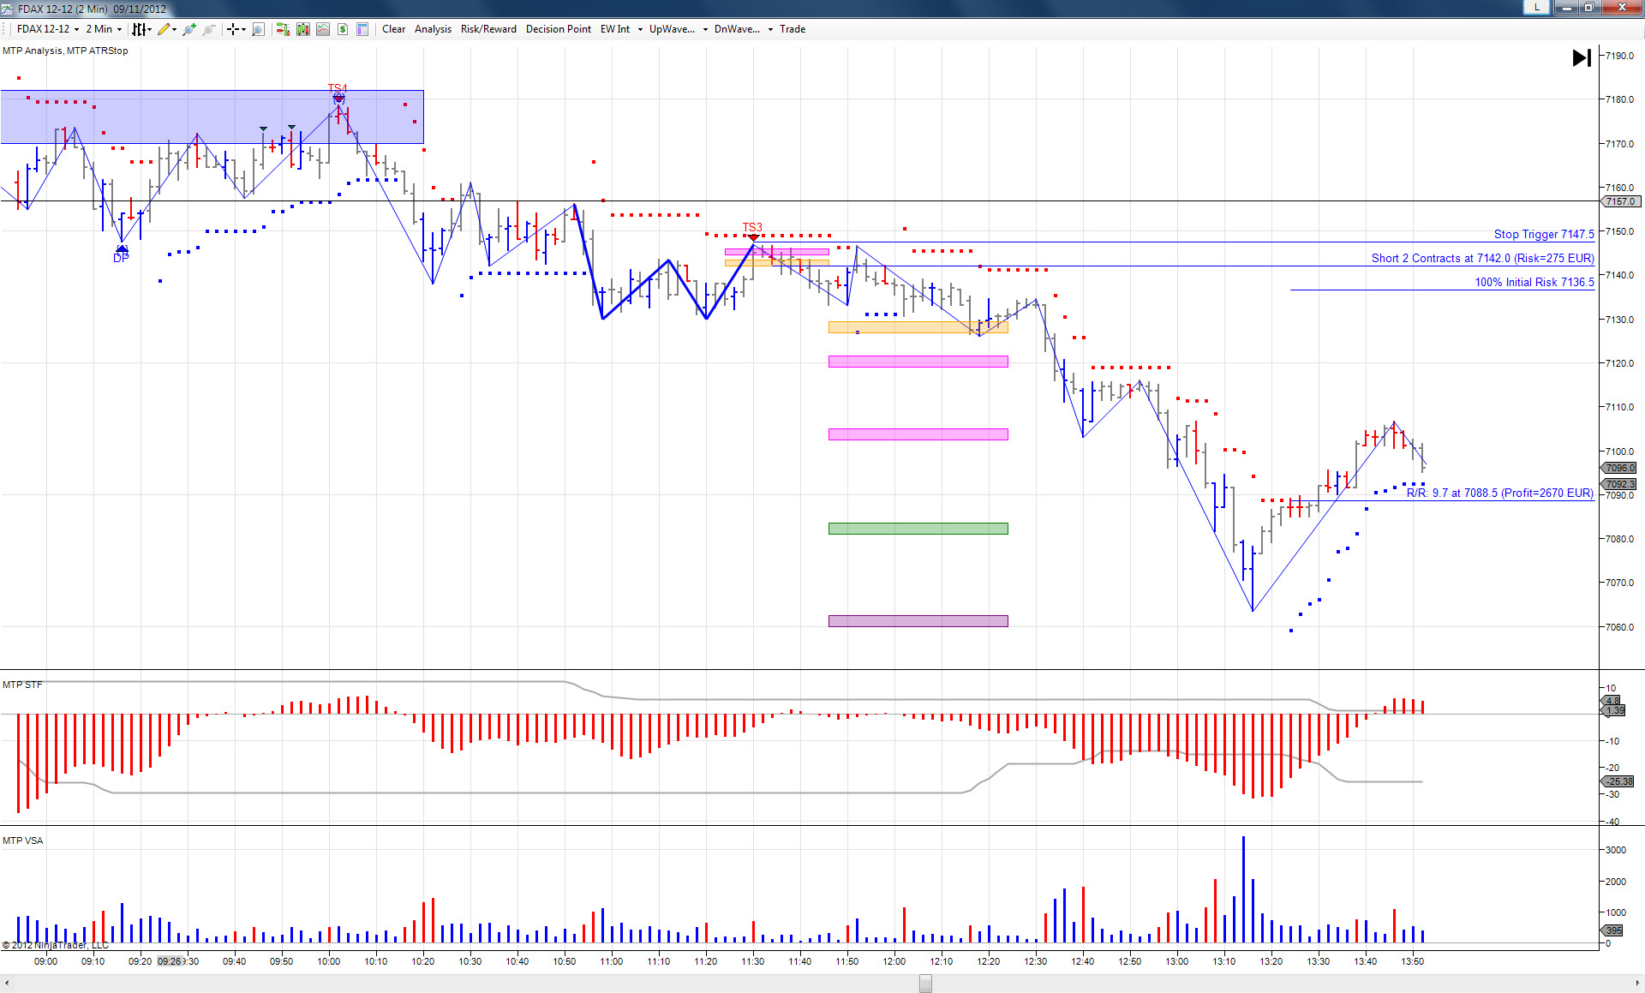Screen dimensions: 1645x993
Task: Expand the cursor type dropdown arrow
Action: tap(243, 29)
